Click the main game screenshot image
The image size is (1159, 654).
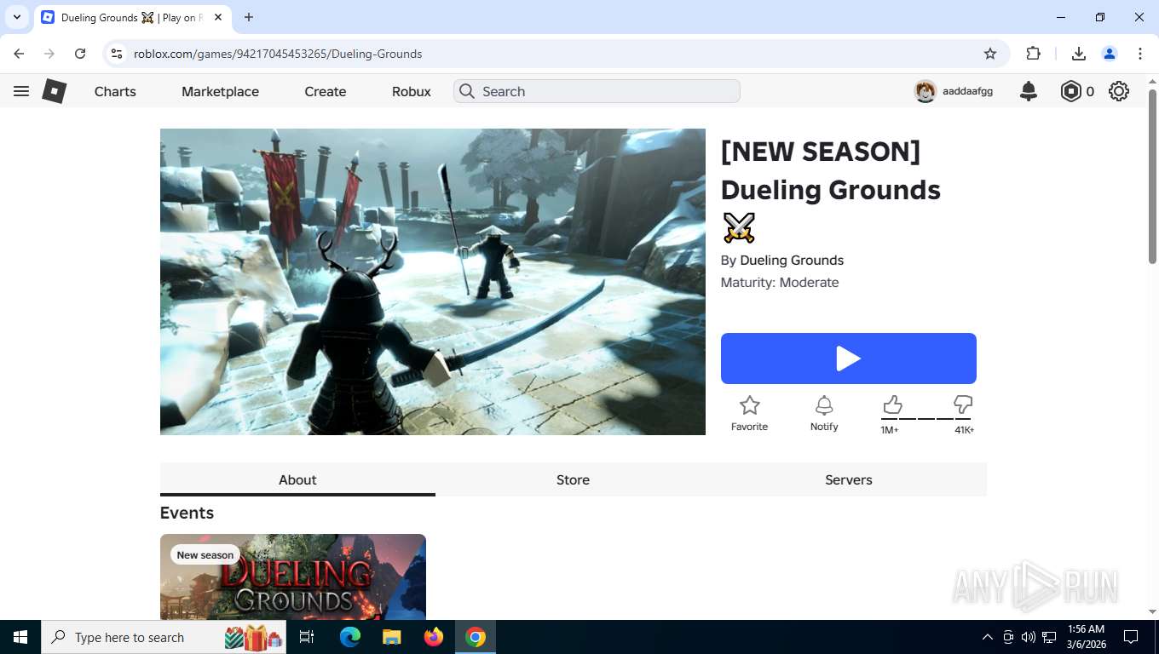[x=433, y=282]
